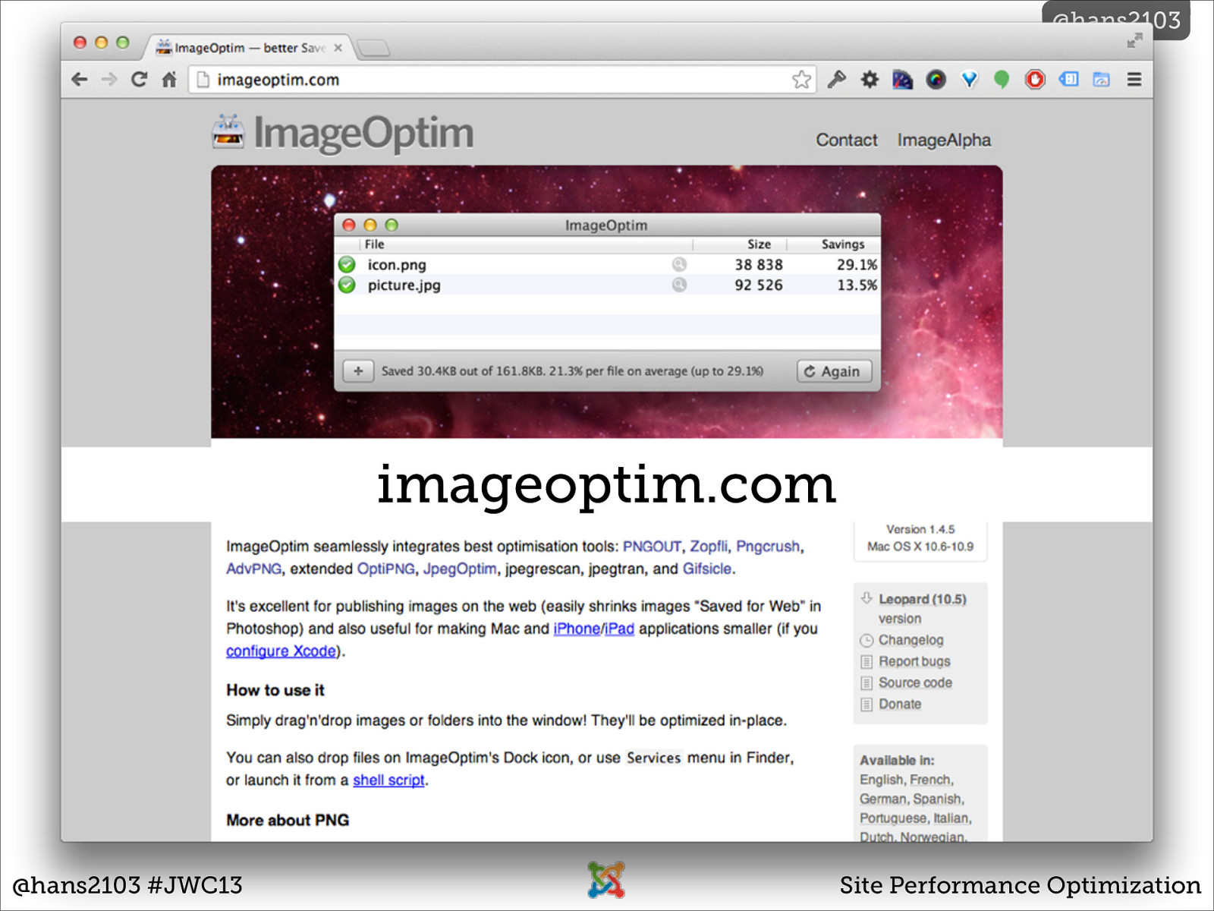Click the blue folder extension icon
This screenshot has height=911, width=1214.
click(x=1101, y=79)
